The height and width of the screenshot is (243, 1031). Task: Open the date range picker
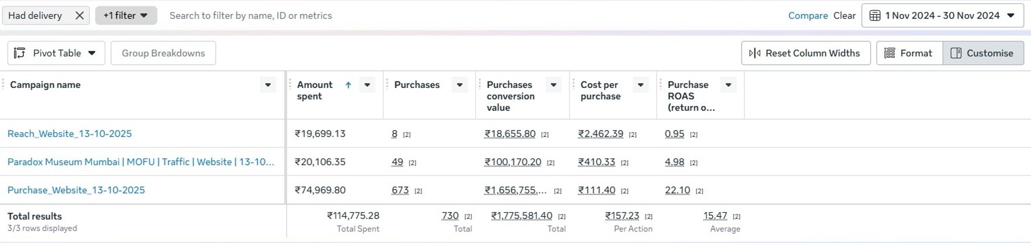click(x=942, y=16)
